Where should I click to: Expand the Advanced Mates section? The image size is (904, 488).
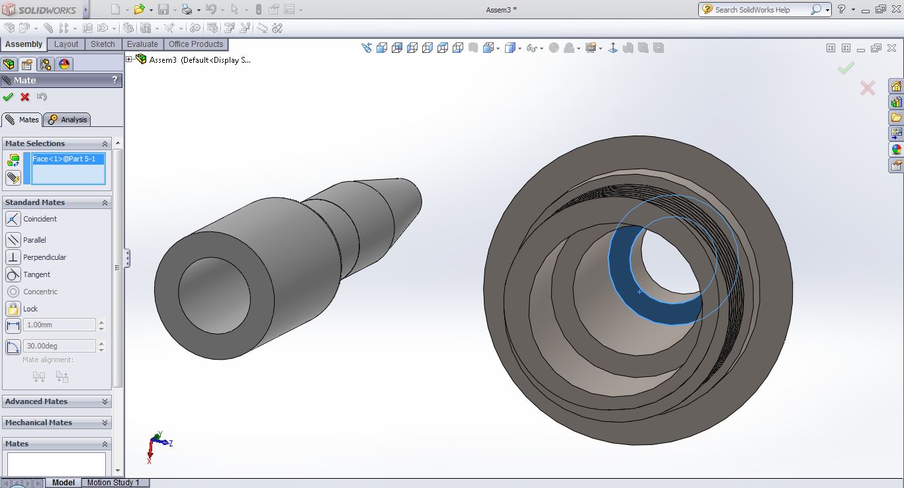click(56, 401)
